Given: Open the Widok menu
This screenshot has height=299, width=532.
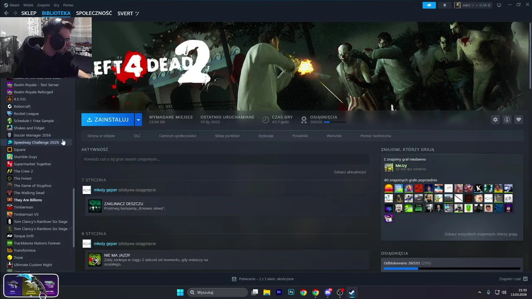Looking at the screenshot, I should 28,5.
